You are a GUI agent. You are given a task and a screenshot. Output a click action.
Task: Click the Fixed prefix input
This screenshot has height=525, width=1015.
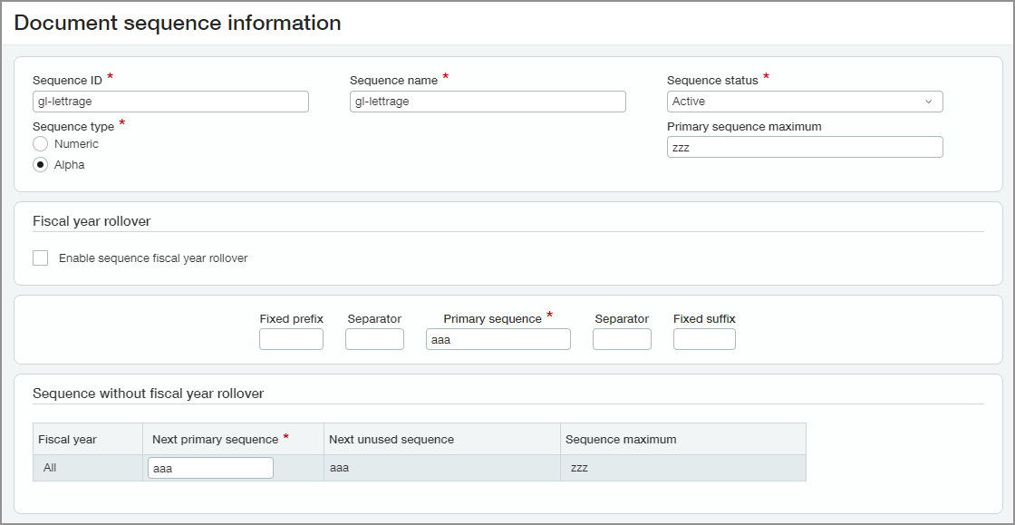point(290,338)
